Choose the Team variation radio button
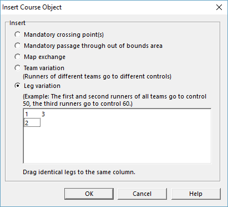This screenshot has height=207, width=228. [18, 68]
